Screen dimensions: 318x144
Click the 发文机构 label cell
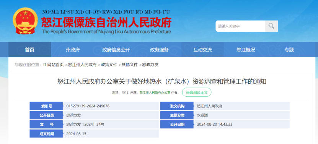tap(177, 106)
